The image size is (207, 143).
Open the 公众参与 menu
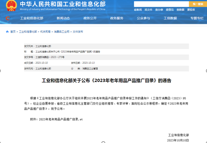[143, 18]
